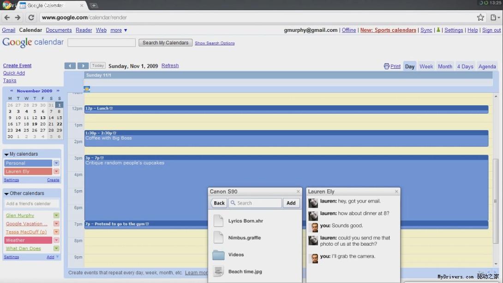Switch to the Week view tab
Image resolution: width=503 pixels, height=283 pixels.
(426, 66)
